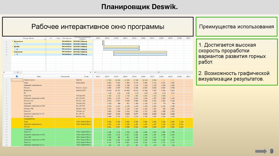The width and height of the screenshot is (279, 156).
Task: Click the Описание header in report grid
Action: (x=65, y=76)
